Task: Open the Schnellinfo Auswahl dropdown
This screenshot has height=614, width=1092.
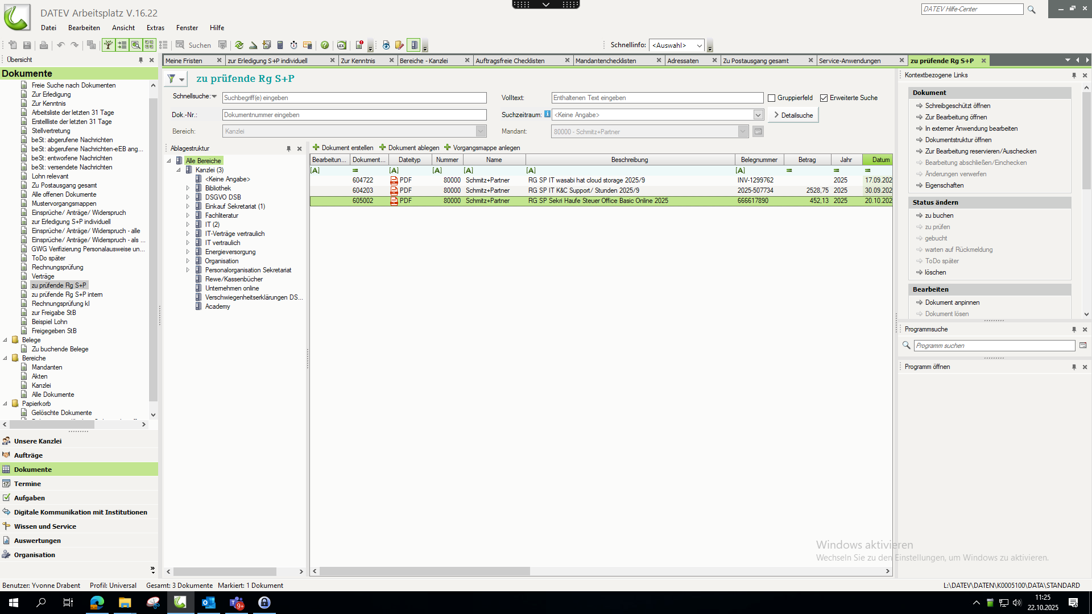Action: 699,45
